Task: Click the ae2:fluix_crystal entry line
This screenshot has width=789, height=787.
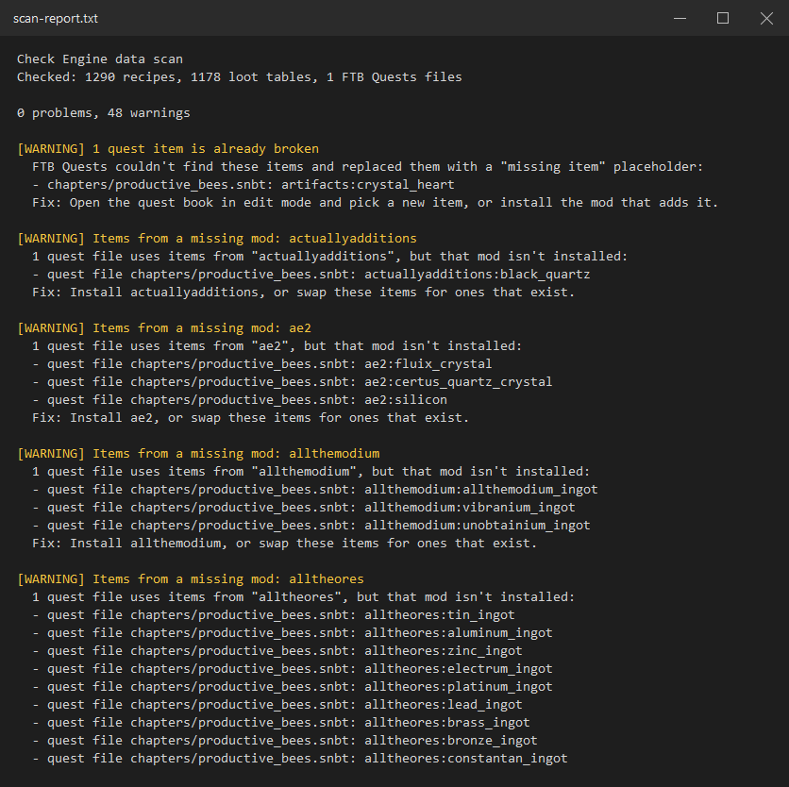Action: (261, 363)
